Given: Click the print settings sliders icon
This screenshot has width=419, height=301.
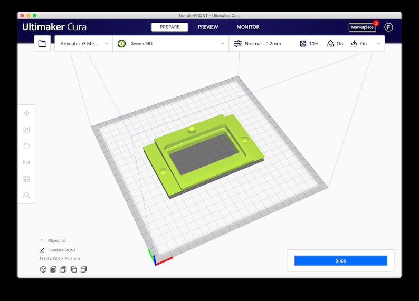Looking at the screenshot, I should [238, 44].
